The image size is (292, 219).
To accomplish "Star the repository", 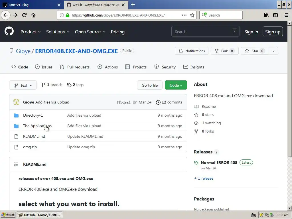I will coord(255,51).
